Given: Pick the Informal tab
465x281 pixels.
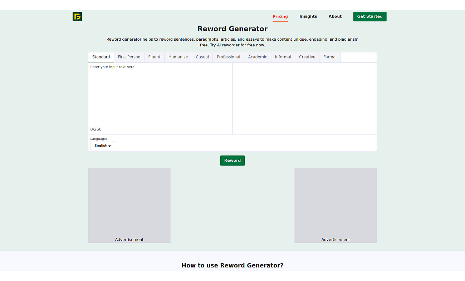Looking at the screenshot, I should tap(283, 57).
